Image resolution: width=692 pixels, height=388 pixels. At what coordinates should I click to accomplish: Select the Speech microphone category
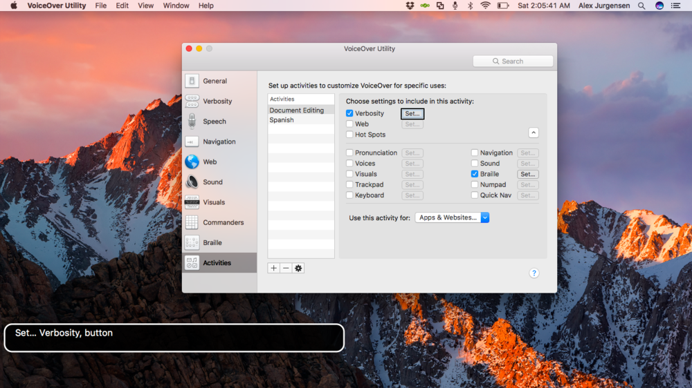click(219, 122)
